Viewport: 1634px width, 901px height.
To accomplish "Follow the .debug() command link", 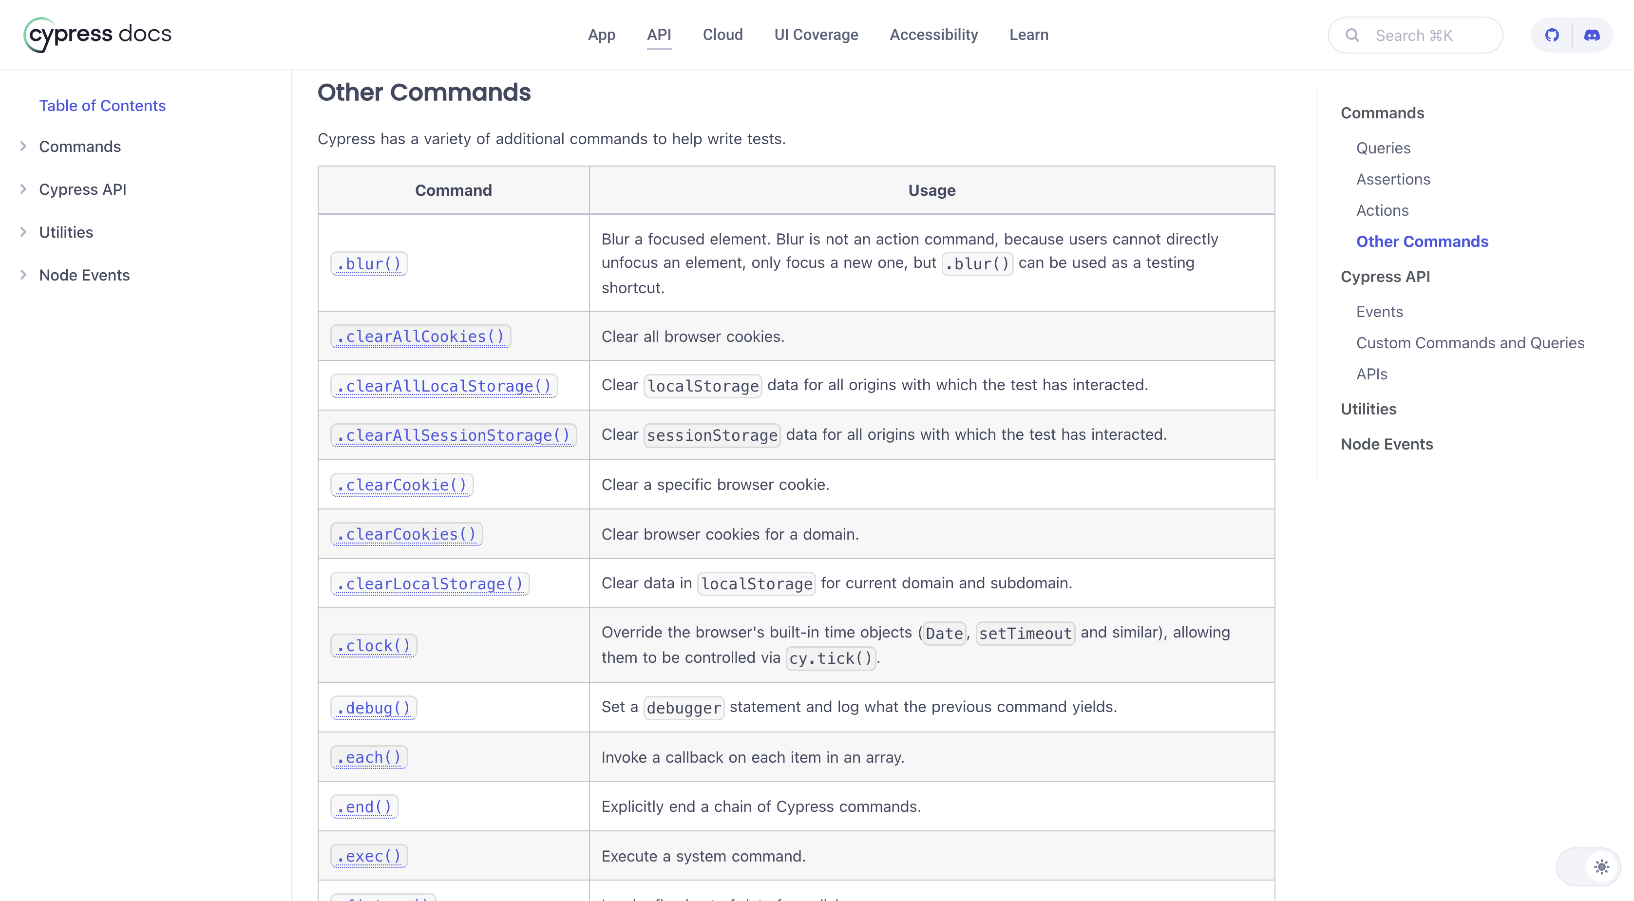I will [374, 708].
